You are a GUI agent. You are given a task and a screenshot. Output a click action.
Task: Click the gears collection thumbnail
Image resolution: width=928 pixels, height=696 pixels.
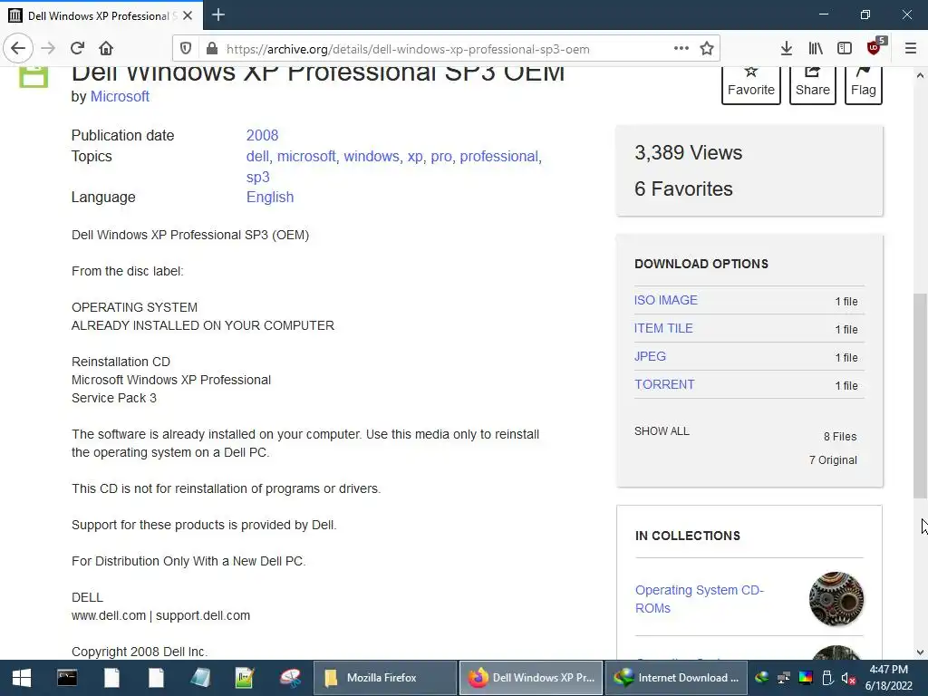coord(836,599)
